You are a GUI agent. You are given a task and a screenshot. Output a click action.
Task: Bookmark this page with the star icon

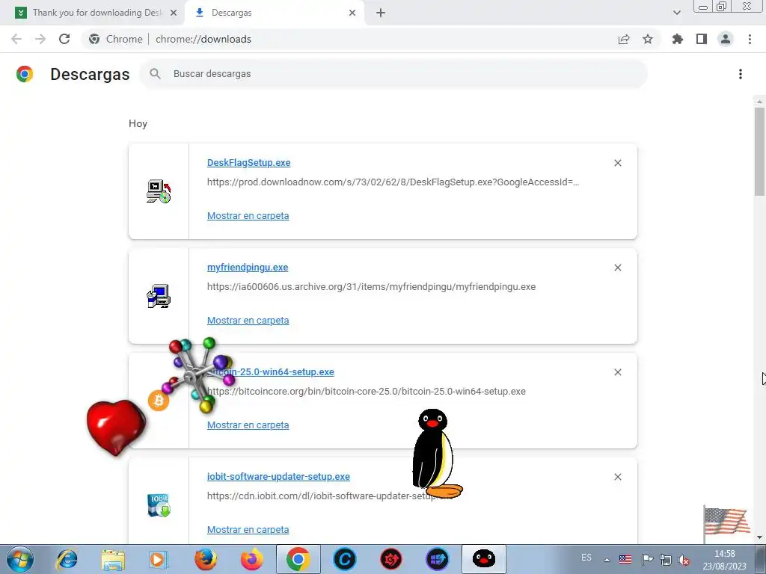pyautogui.click(x=648, y=39)
